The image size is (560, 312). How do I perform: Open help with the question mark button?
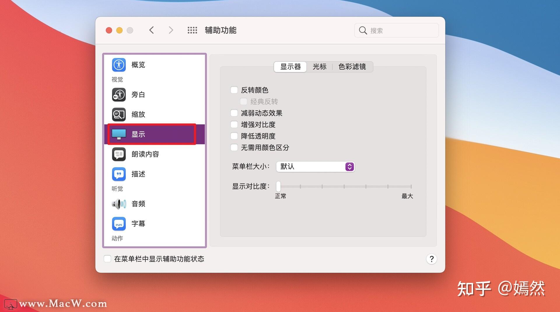[432, 259]
